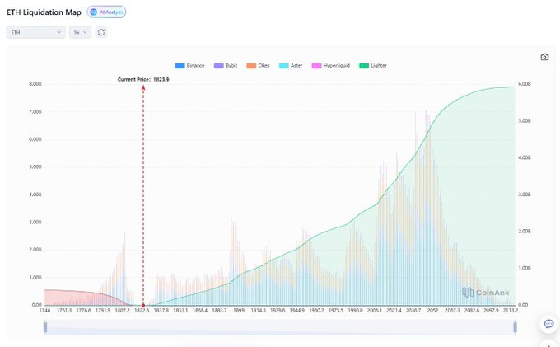Open the chat support bubble icon
This screenshot has width=560, height=347.
tap(548, 324)
